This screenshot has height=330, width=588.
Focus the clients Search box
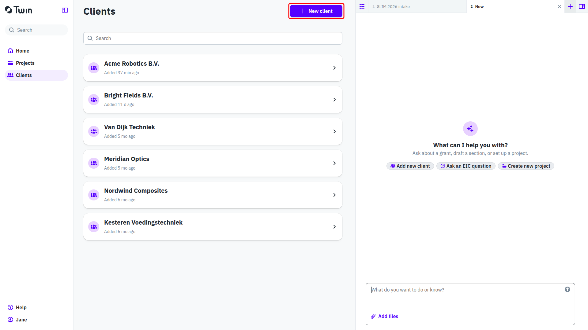[x=213, y=38]
